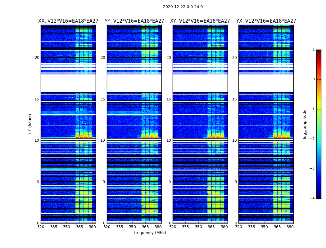Click the 365 frequency tick under XY panel
This screenshot has width=326, height=248.
click(x=211, y=227)
